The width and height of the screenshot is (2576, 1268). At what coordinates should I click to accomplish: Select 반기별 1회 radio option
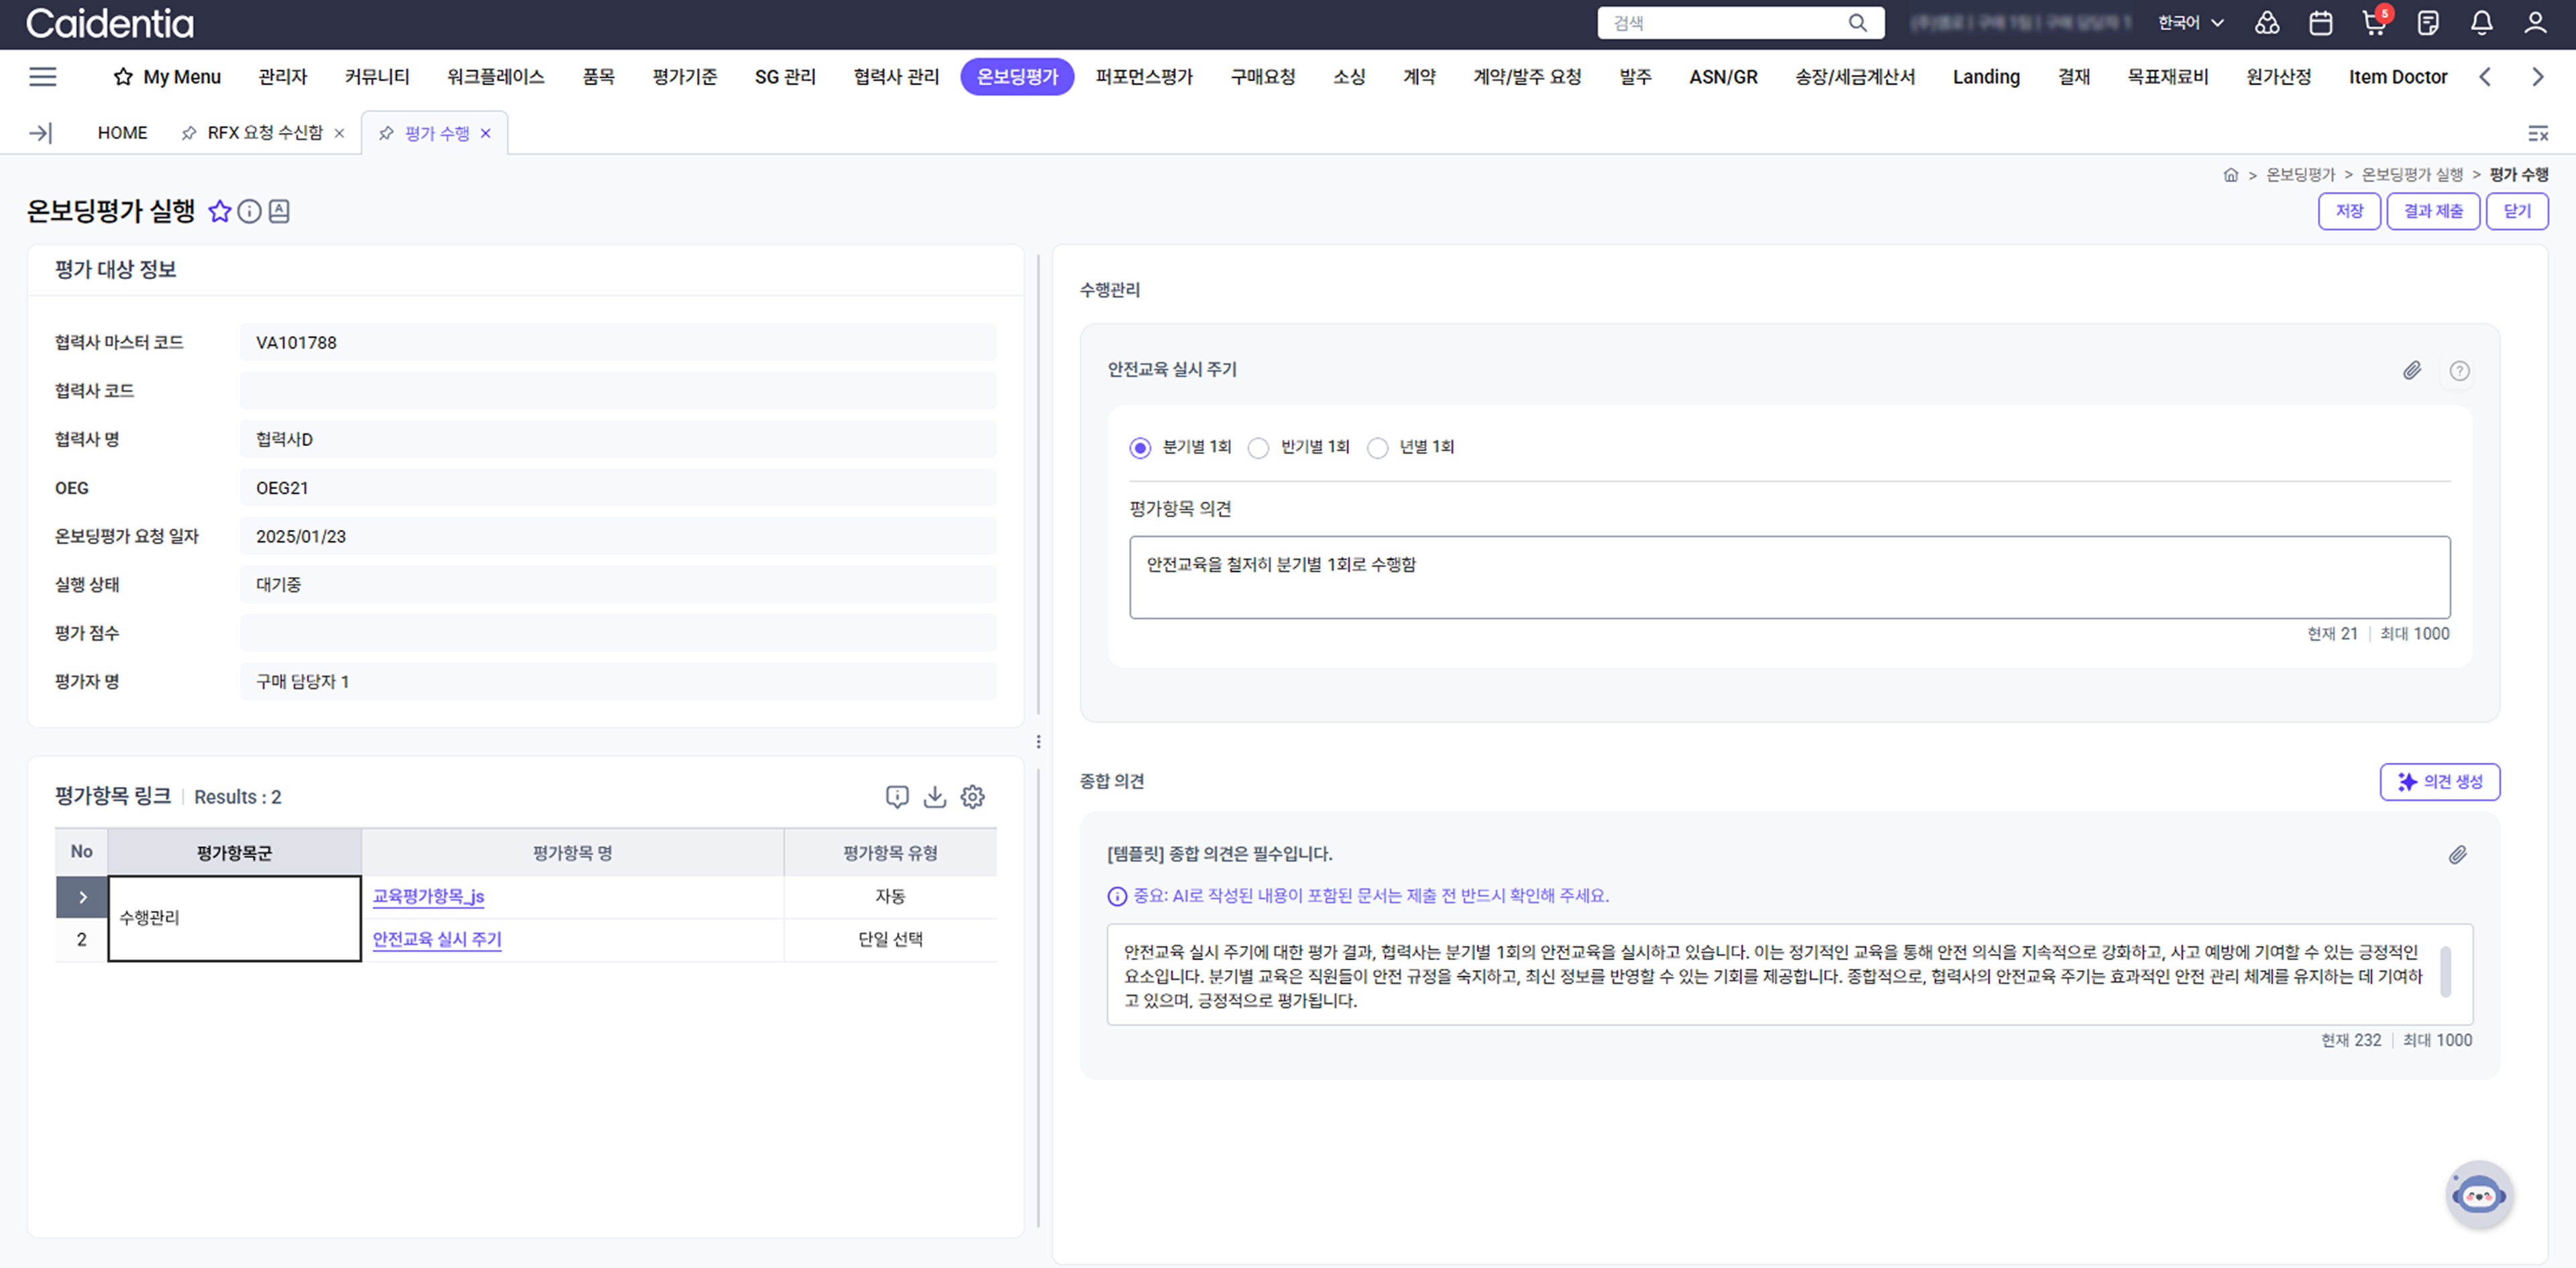(1258, 447)
